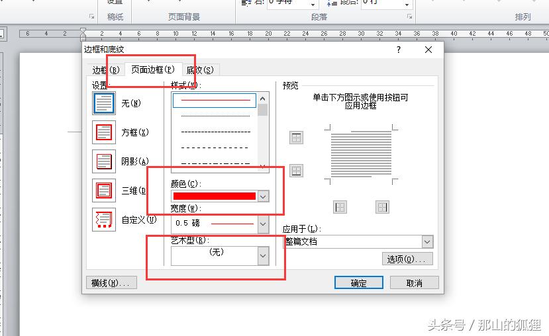
Task: Click the 横线 horizontal line button
Action: pyautogui.click(x=111, y=282)
